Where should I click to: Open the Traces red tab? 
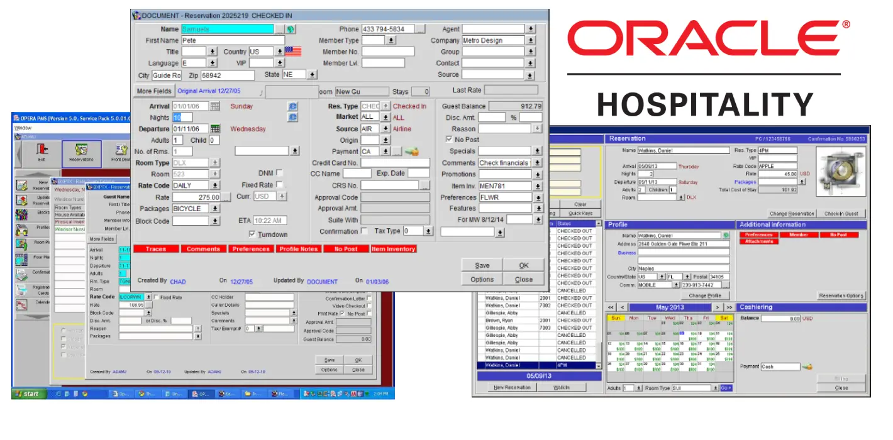156,249
